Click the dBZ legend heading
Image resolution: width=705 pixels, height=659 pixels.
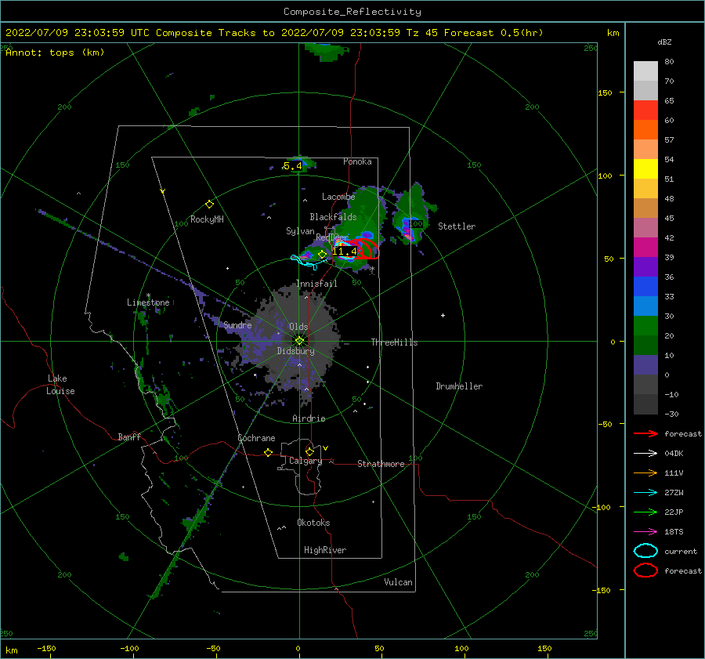(664, 42)
